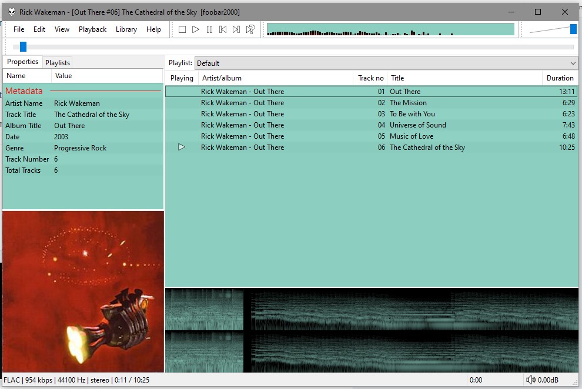Viewport: 582px width, 389px height.
Task: Select the Track Title property row
Action: [83, 115]
